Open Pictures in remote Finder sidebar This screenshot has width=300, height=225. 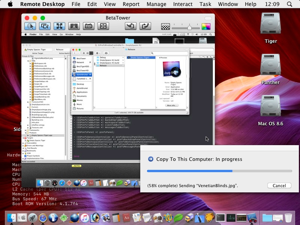(80, 108)
